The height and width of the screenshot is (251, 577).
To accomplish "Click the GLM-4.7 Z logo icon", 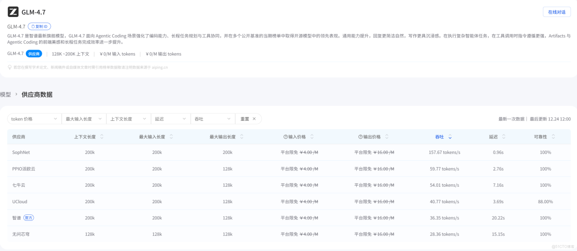I will point(13,12).
